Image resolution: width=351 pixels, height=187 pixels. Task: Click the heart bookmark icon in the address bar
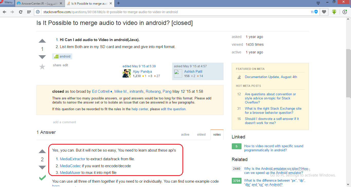[324, 12]
